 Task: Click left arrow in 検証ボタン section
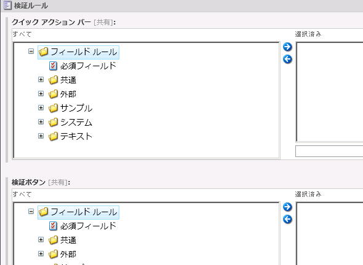click(287, 219)
